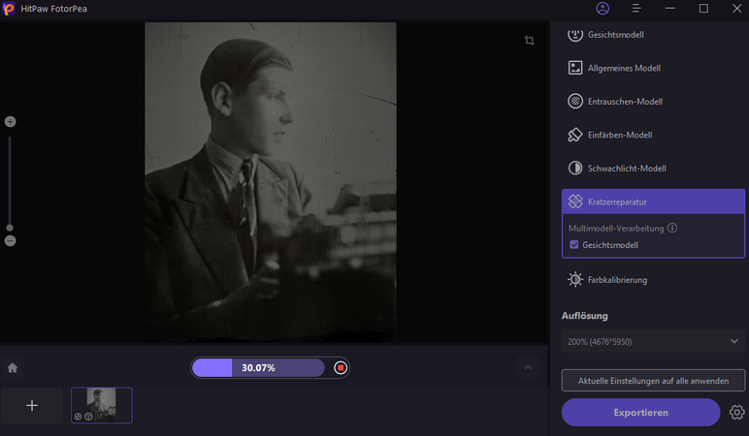
Task: Choose the Einfärben-Modell option
Action: tap(619, 136)
